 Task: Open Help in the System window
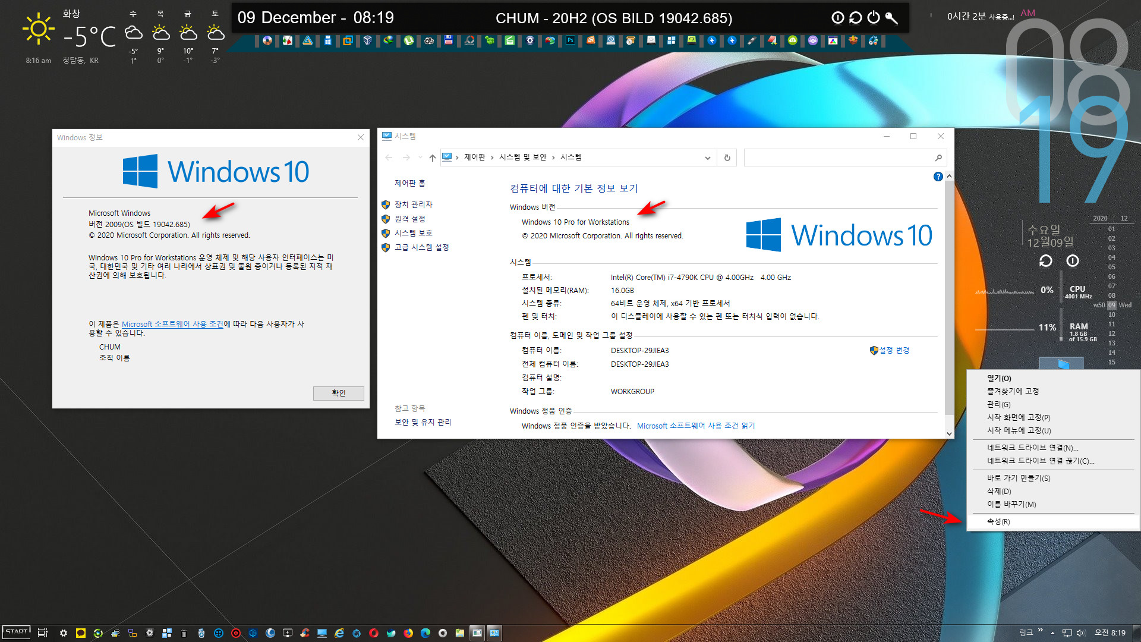[x=938, y=177]
